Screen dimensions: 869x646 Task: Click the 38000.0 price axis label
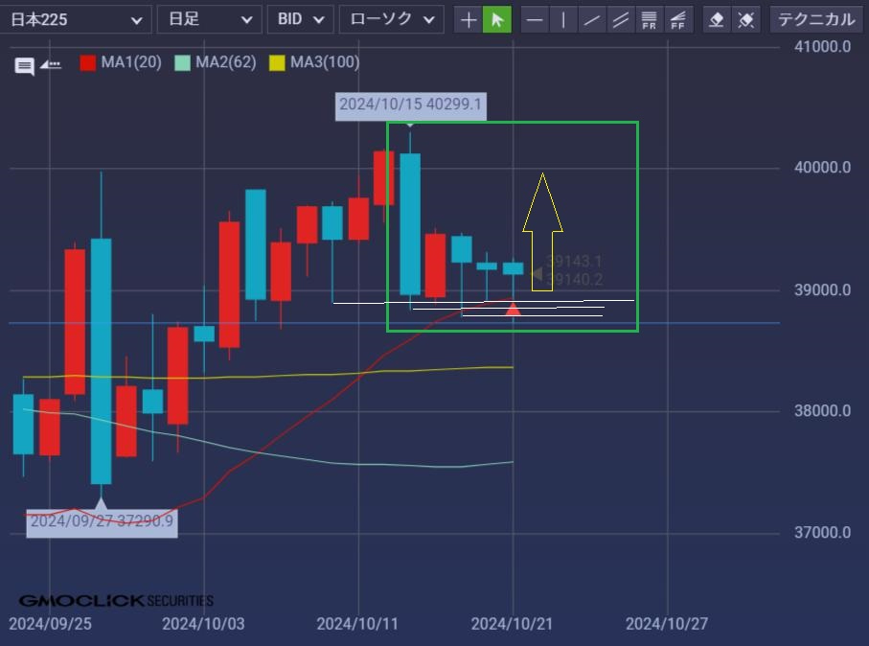822,411
